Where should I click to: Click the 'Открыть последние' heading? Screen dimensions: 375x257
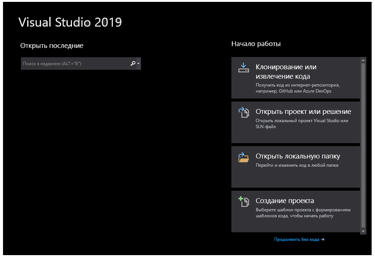pos(52,46)
